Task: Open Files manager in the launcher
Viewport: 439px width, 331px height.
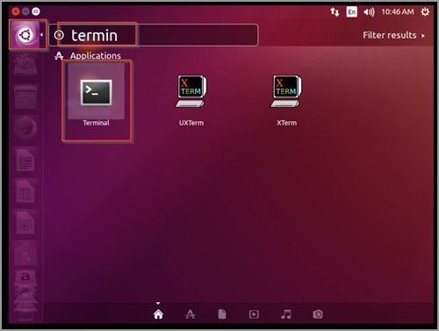Action: click(x=25, y=97)
